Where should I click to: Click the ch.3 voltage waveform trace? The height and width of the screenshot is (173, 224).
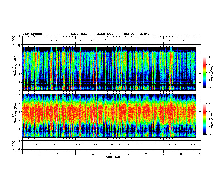(x=109, y=145)
